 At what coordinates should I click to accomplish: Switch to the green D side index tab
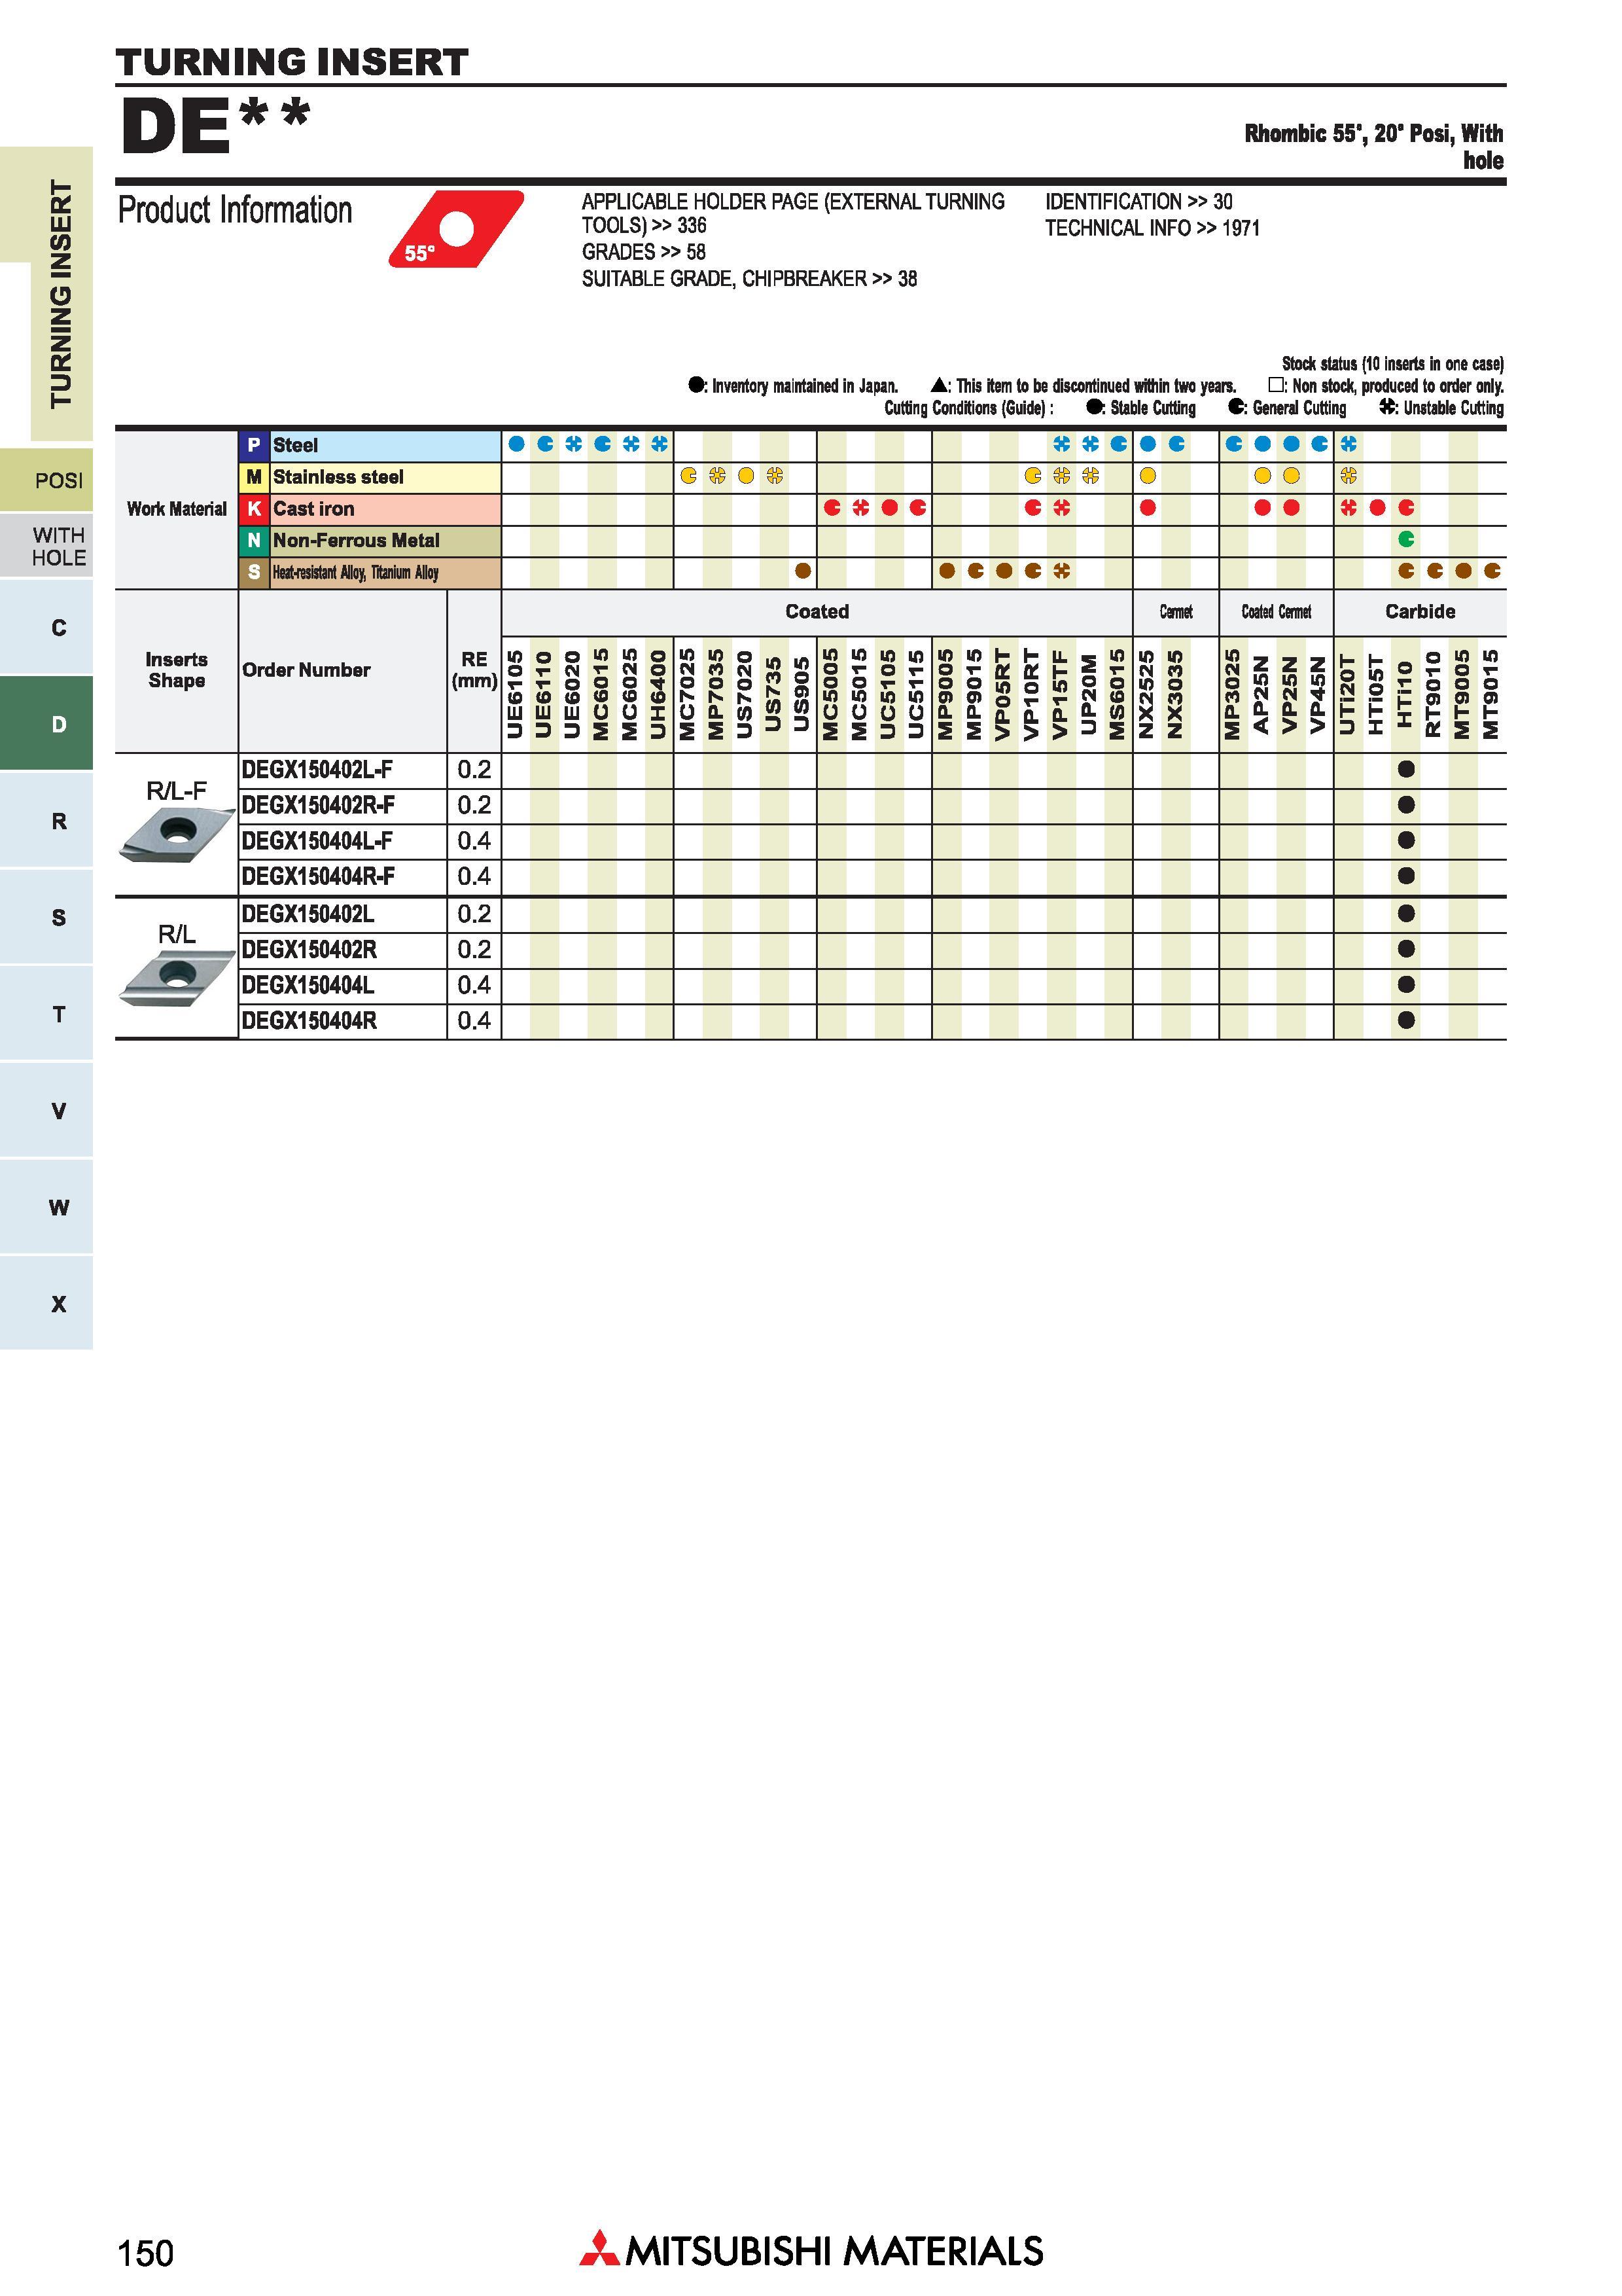47,724
